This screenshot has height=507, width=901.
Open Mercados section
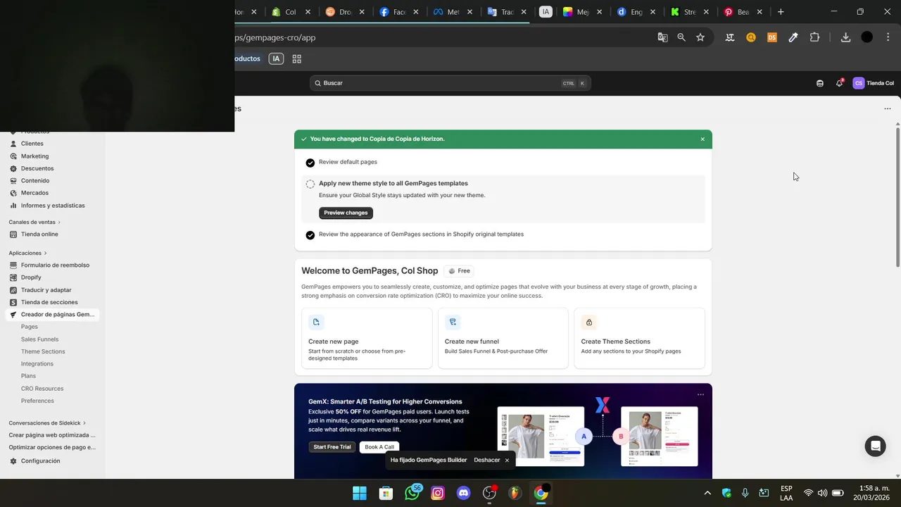tap(34, 193)
